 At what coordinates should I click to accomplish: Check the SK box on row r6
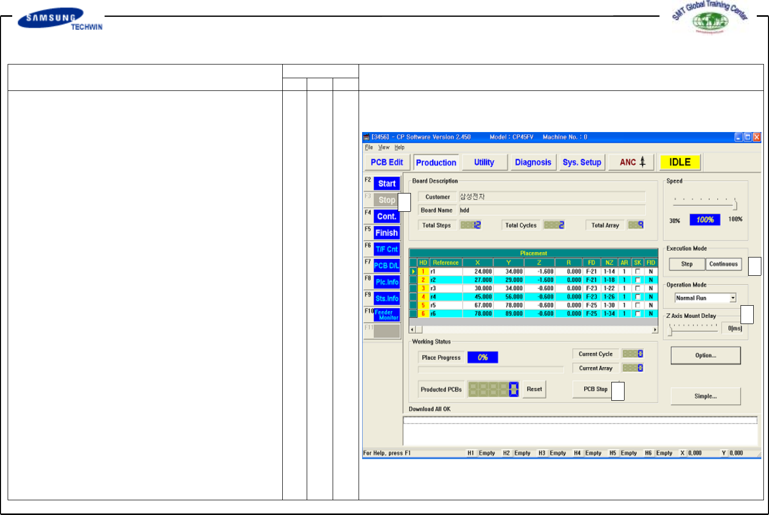click(x=637, y=314)
